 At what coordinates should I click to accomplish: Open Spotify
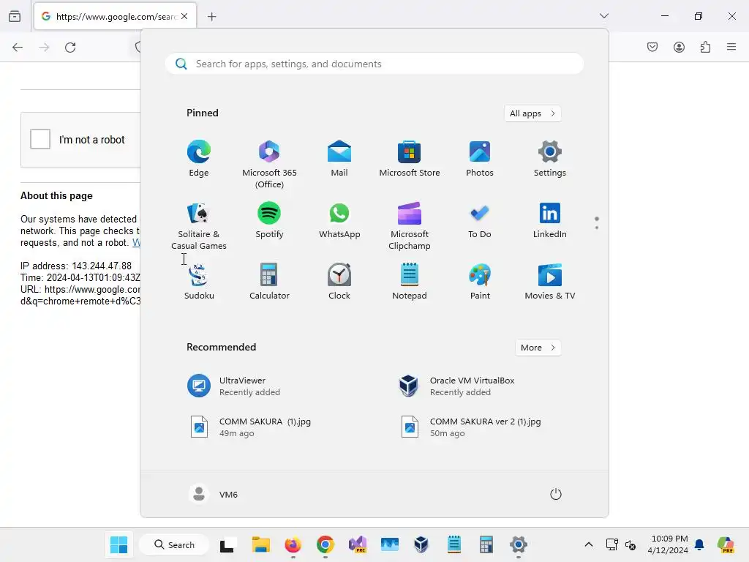pos(269,220)
